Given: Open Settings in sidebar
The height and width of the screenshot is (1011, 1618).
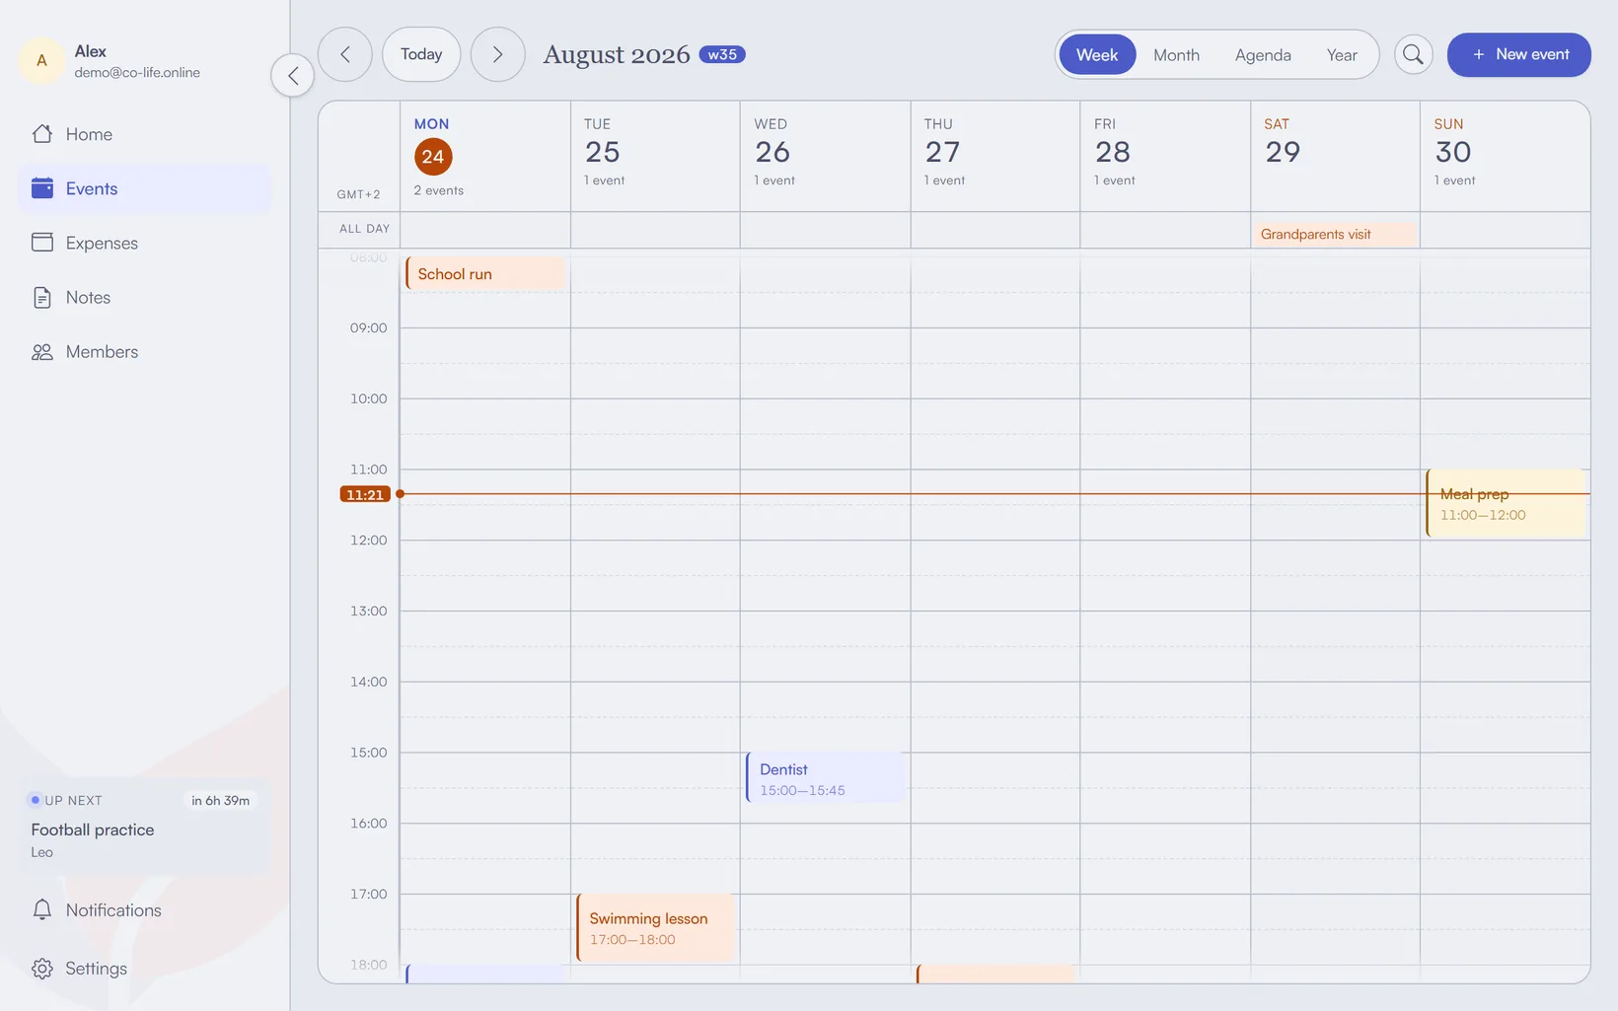Looking at the screenshot, I should click(x=145, y=968).
